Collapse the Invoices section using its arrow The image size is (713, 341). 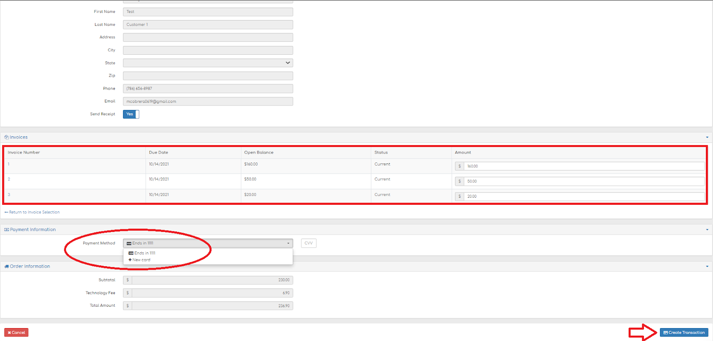707,138
